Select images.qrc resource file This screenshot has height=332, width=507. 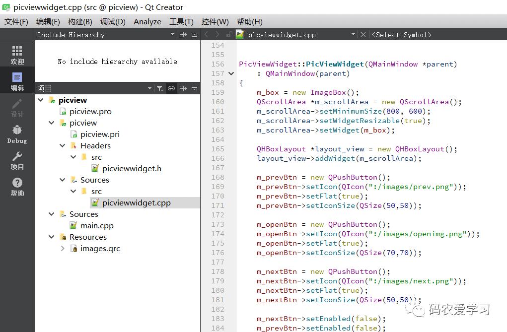tap(100, 248)
